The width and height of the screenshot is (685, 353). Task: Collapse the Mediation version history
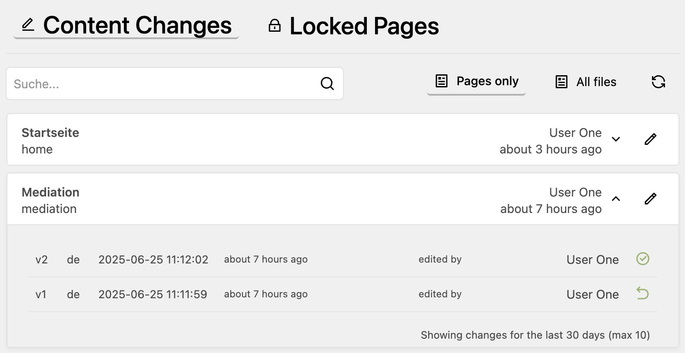[615, 199]
